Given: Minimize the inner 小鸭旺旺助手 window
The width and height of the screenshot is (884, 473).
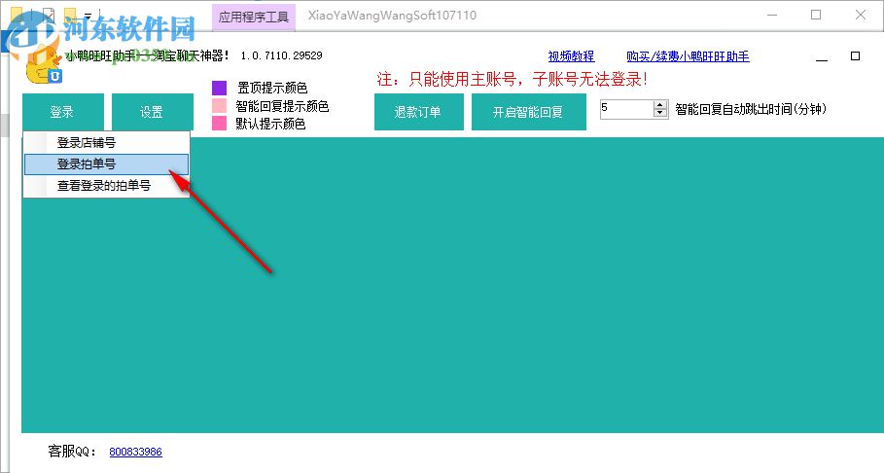Looking at the screenshot, I should click(822, 57).
